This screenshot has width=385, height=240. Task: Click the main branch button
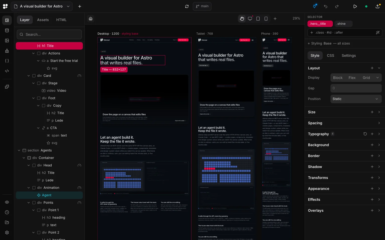tap(202, 6)
